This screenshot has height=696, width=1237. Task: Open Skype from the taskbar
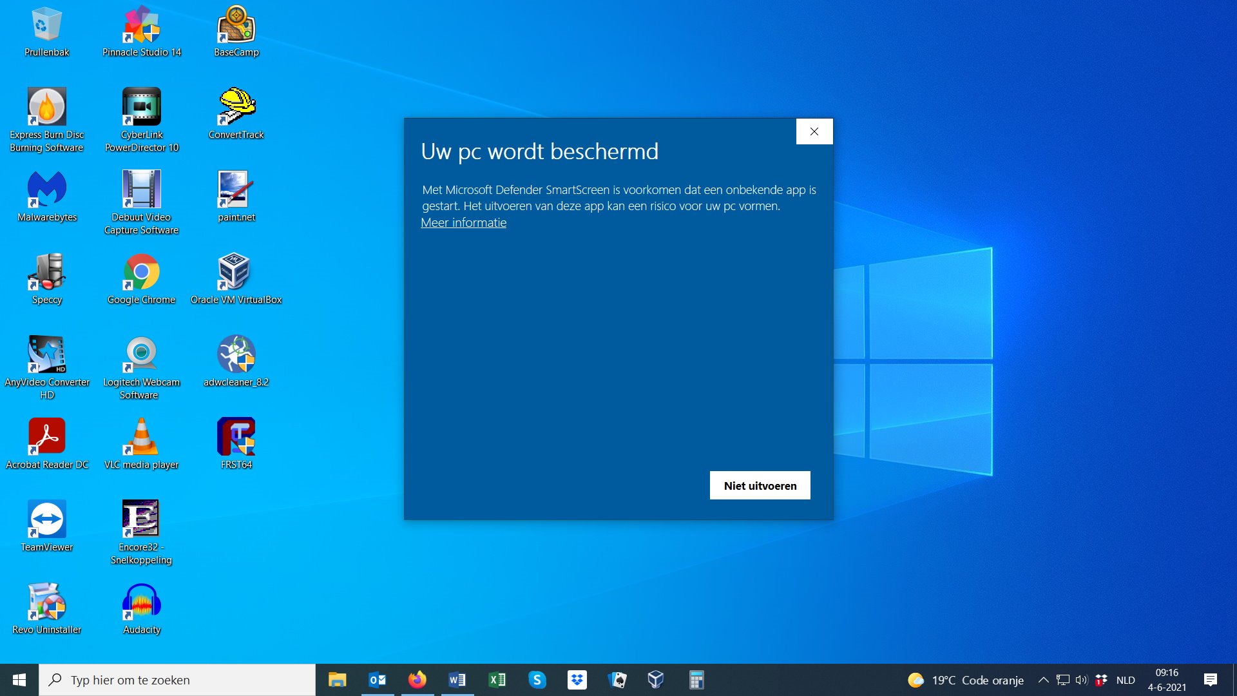point(537,680)
